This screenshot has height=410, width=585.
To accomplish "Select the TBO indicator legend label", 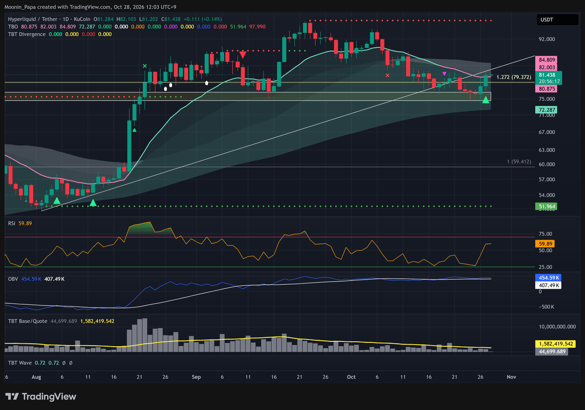I will pos(14,26).
